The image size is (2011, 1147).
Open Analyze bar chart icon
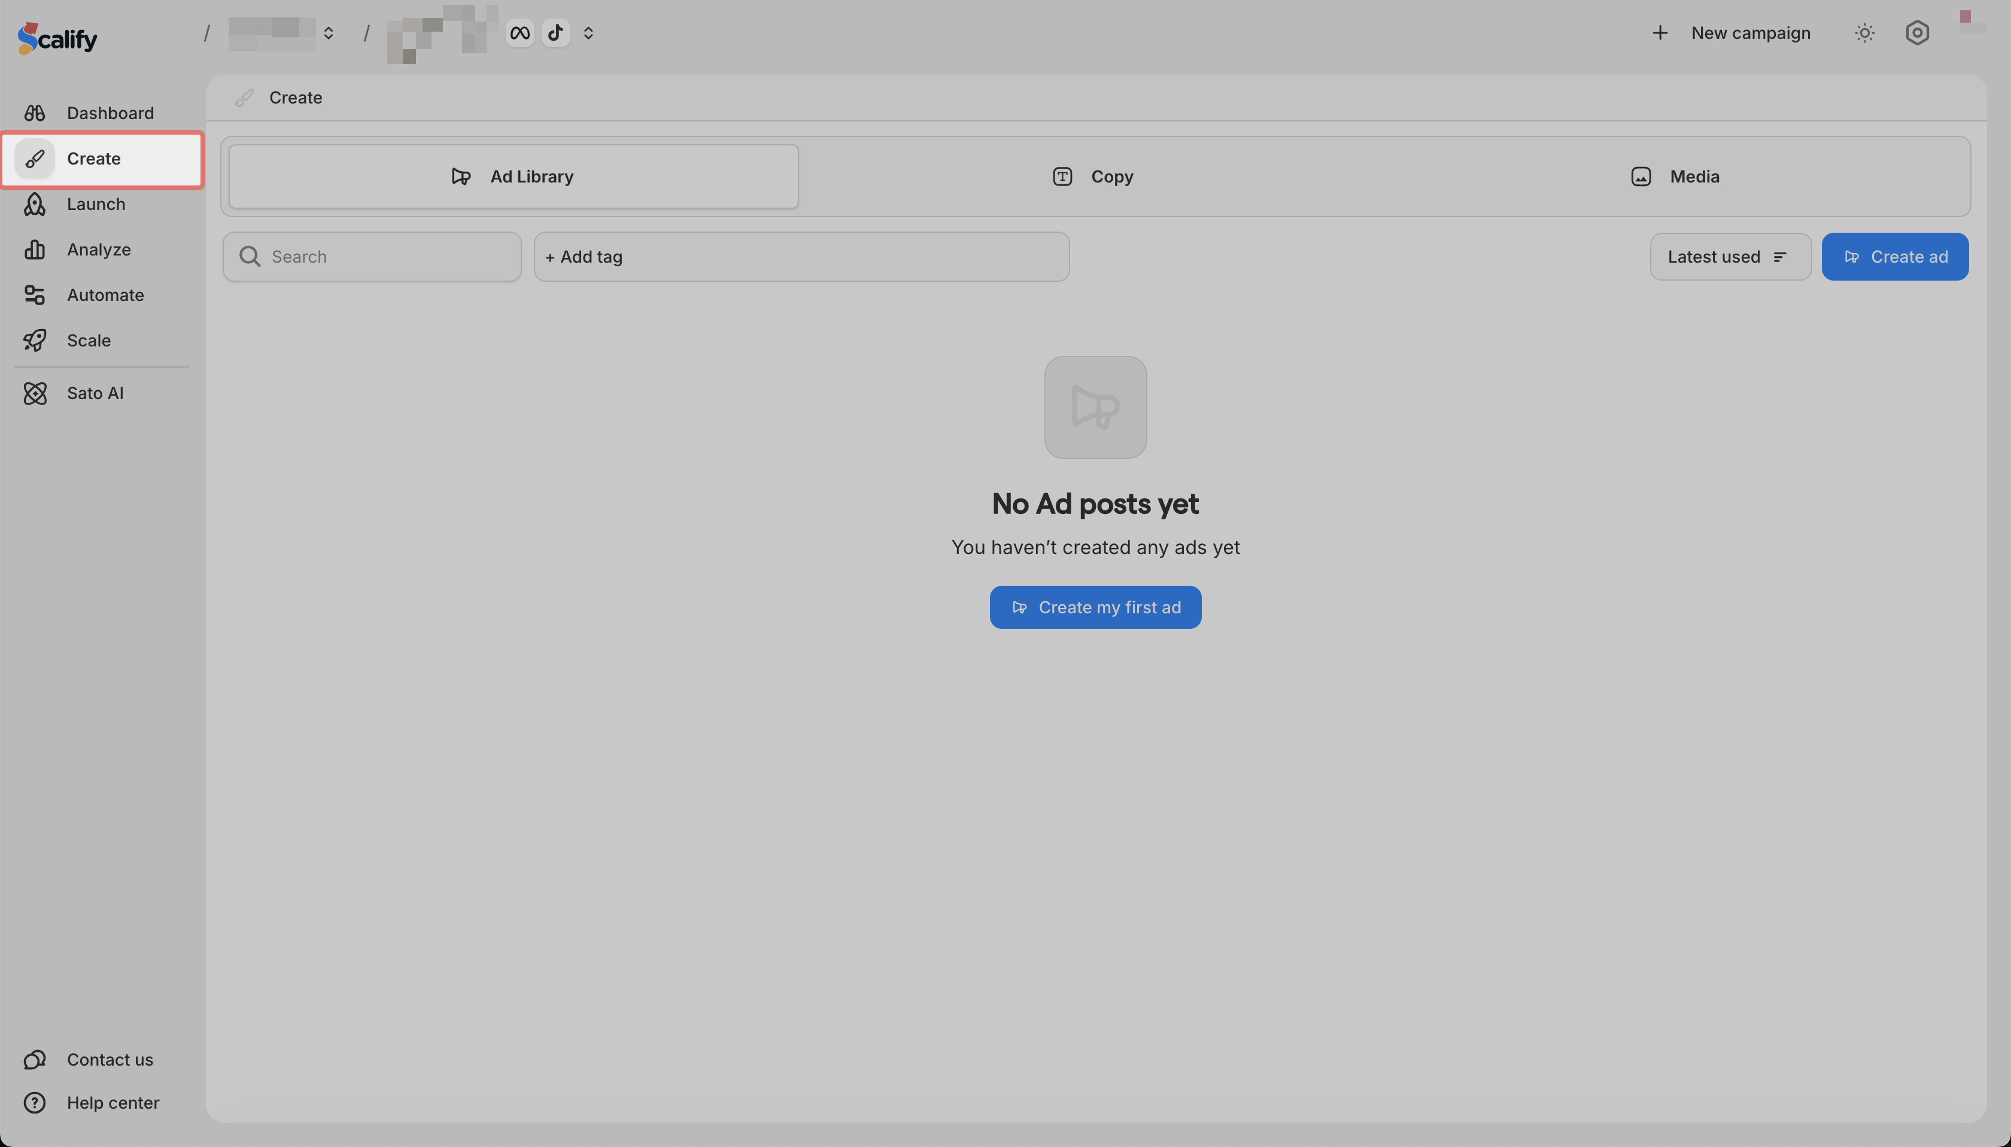(x=35, y=250)
